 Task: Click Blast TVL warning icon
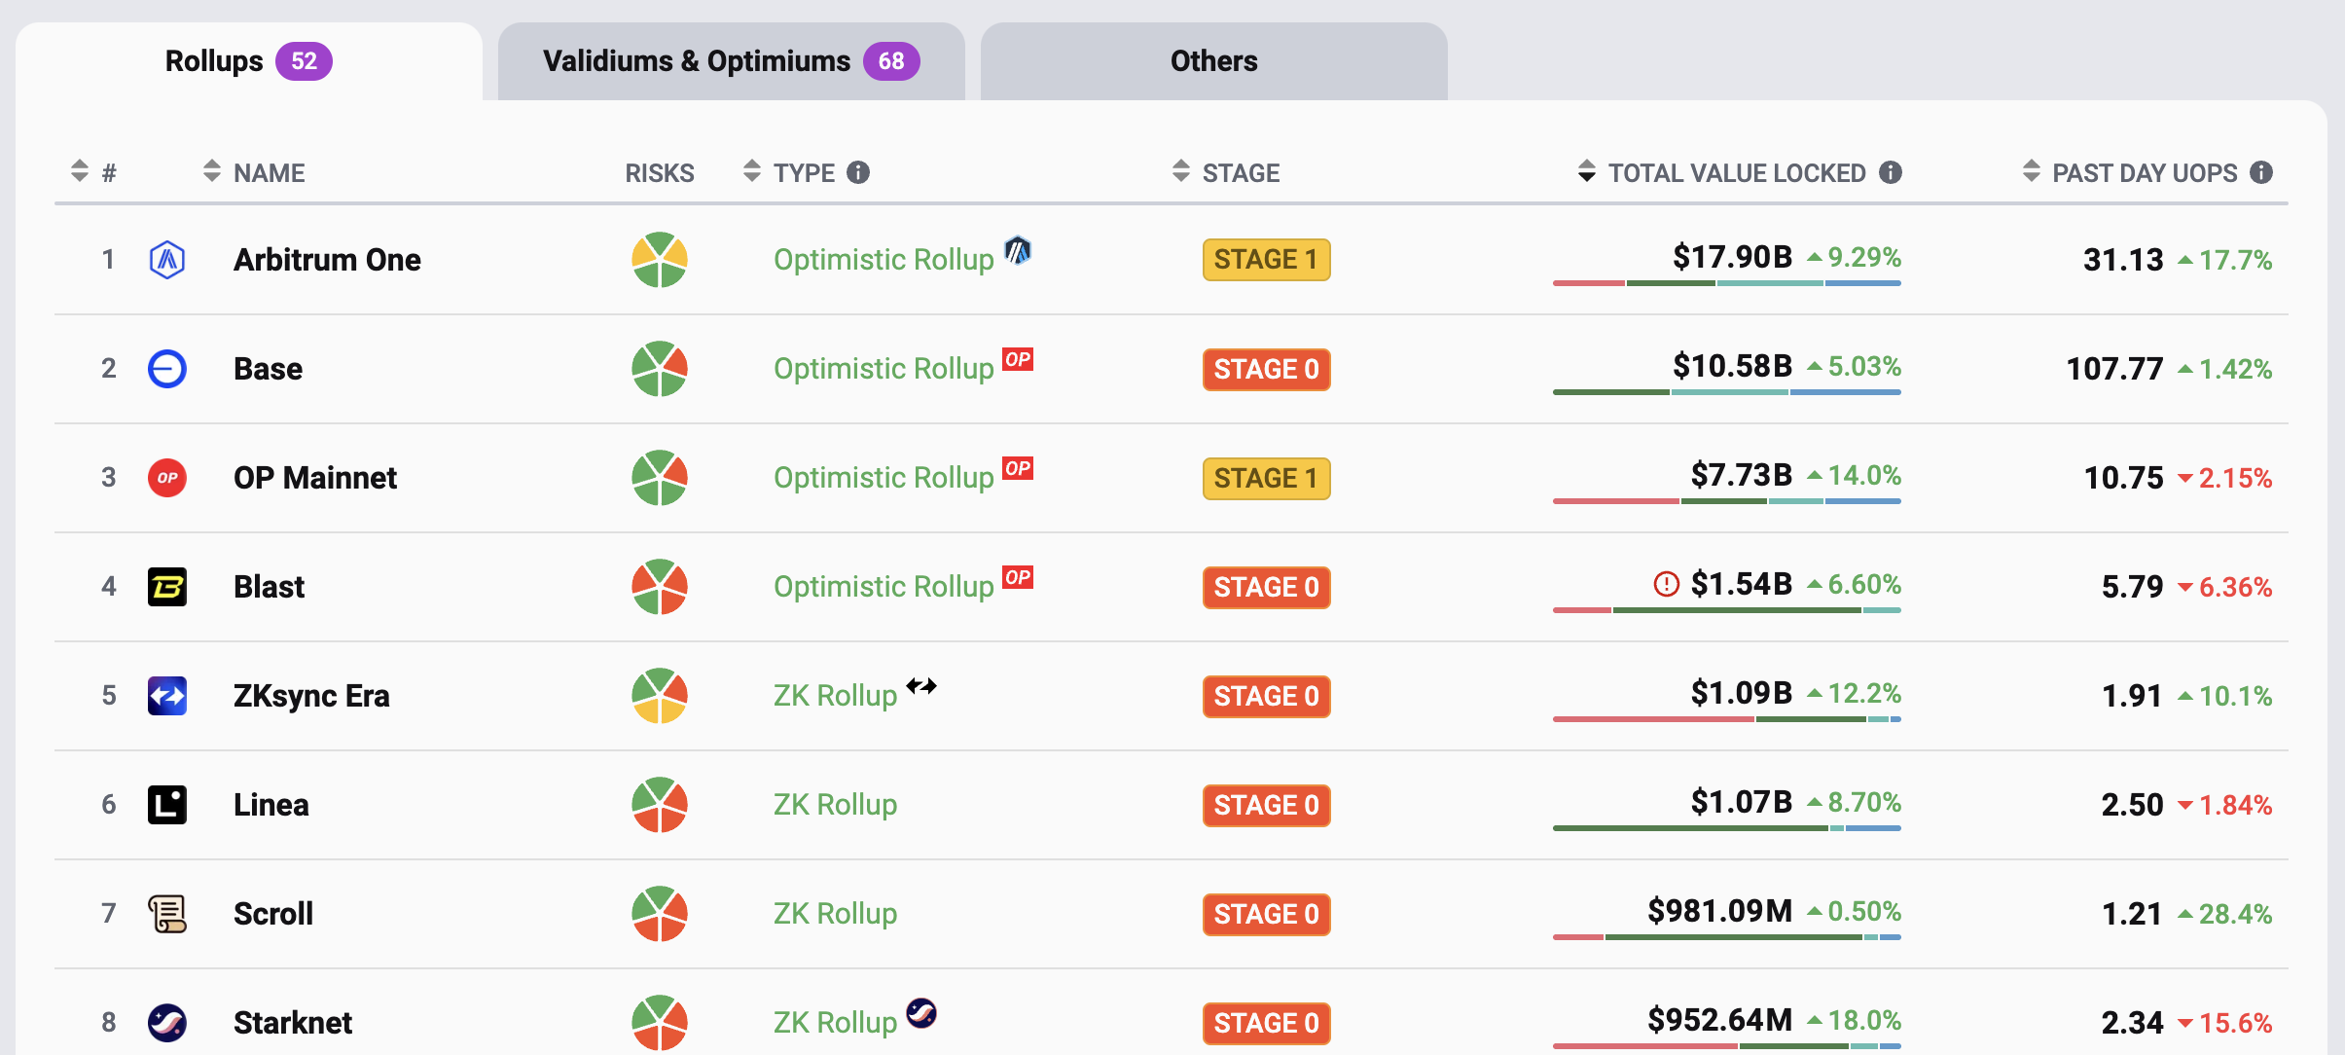coord(1667,584)
